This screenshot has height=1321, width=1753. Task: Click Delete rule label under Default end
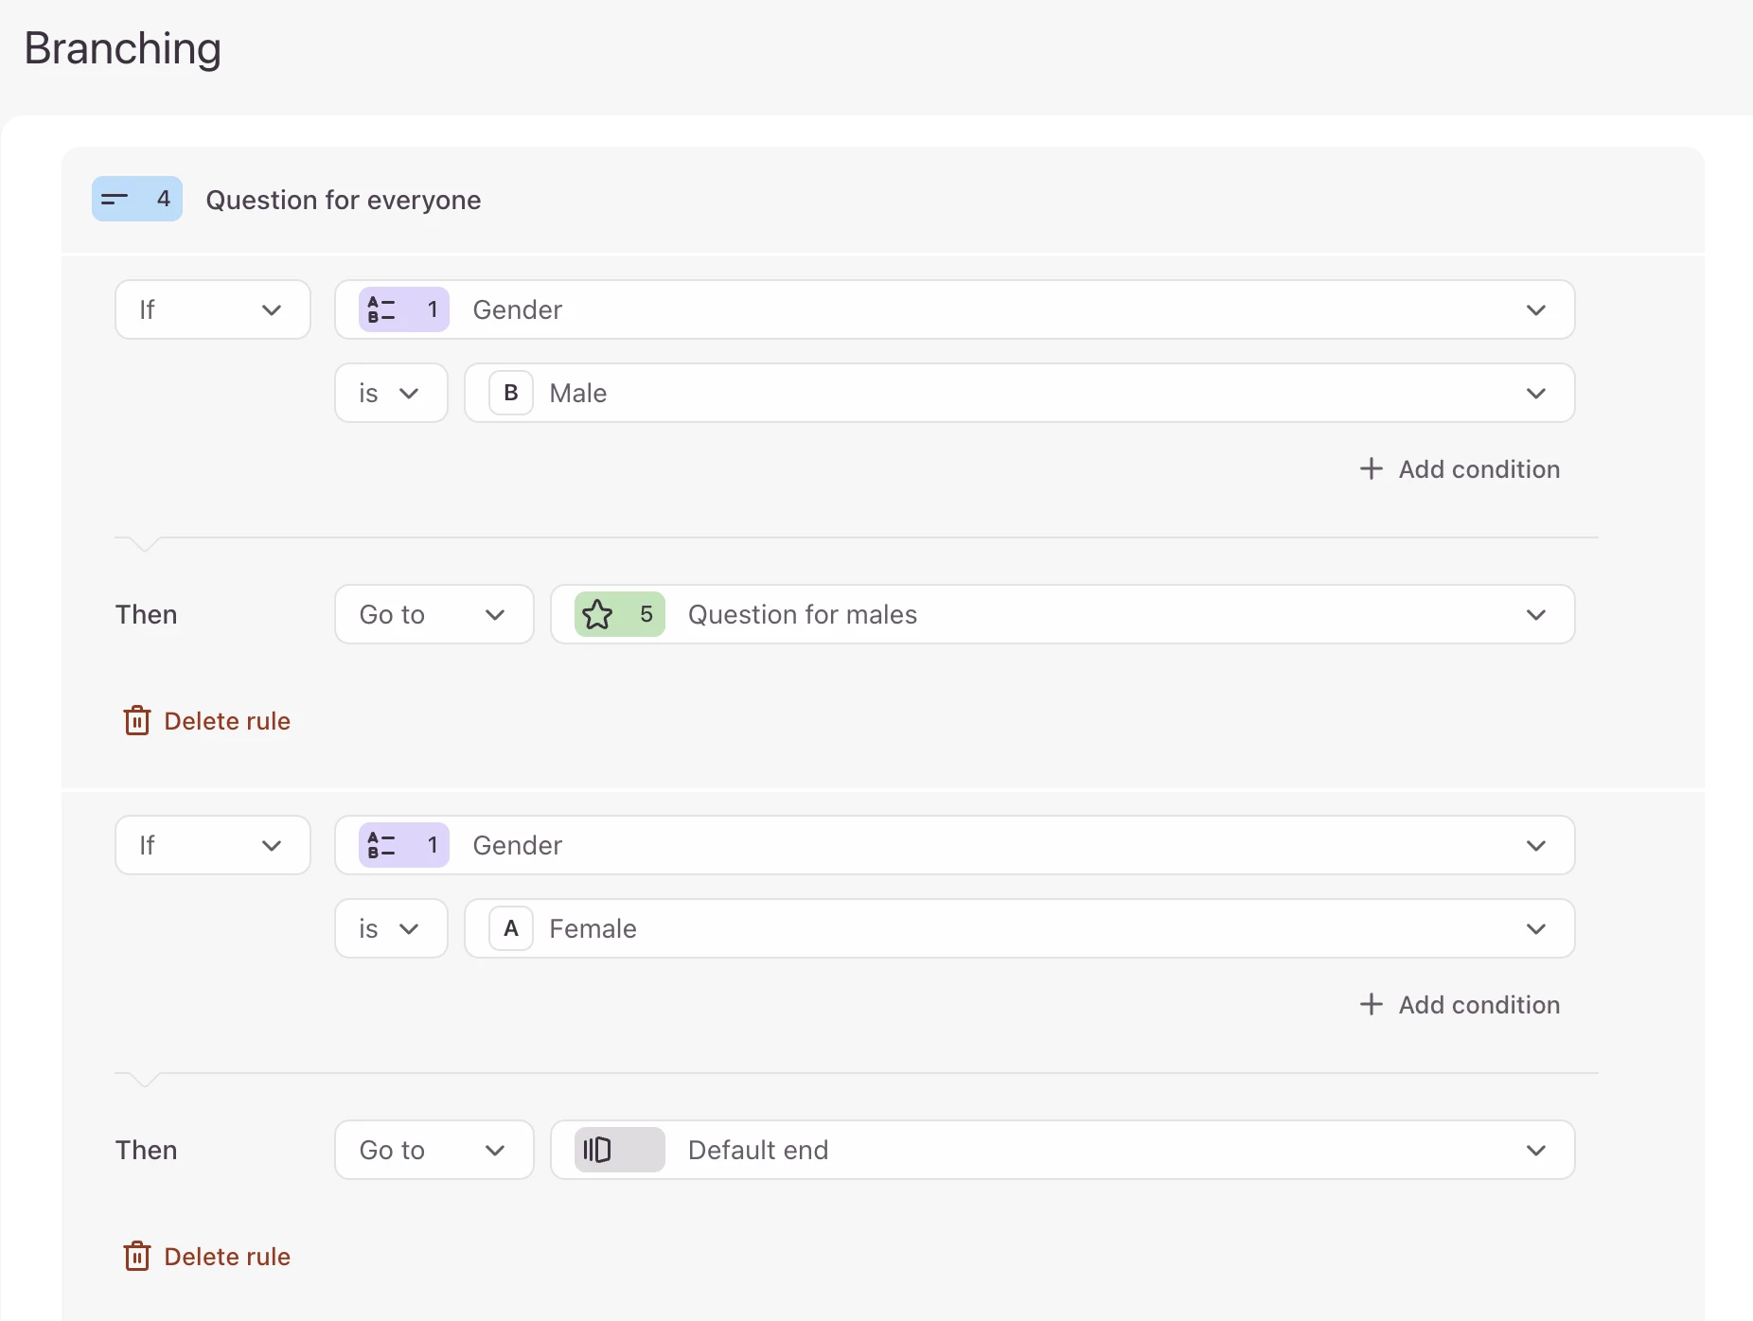pyautogui.click(x=227, y=1257)
